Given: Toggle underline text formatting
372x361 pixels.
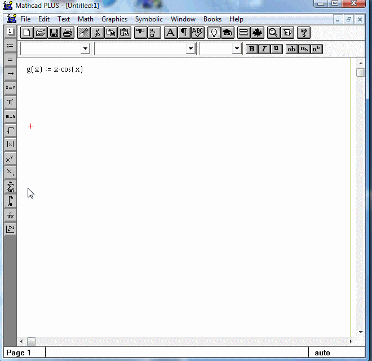Looking at the screenshot, I should [x=276, y=49].
